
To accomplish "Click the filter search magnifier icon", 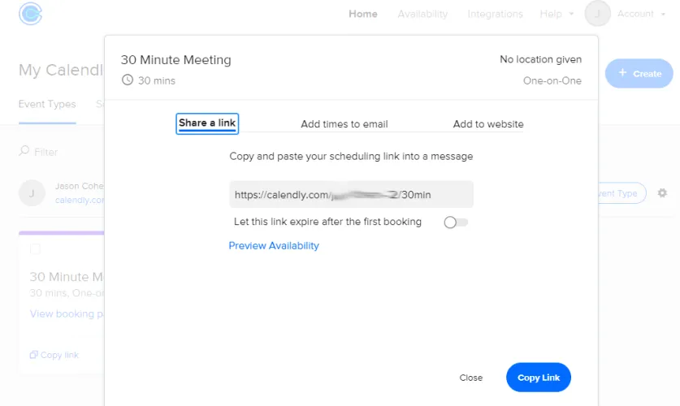I will [x=24, y=151].
